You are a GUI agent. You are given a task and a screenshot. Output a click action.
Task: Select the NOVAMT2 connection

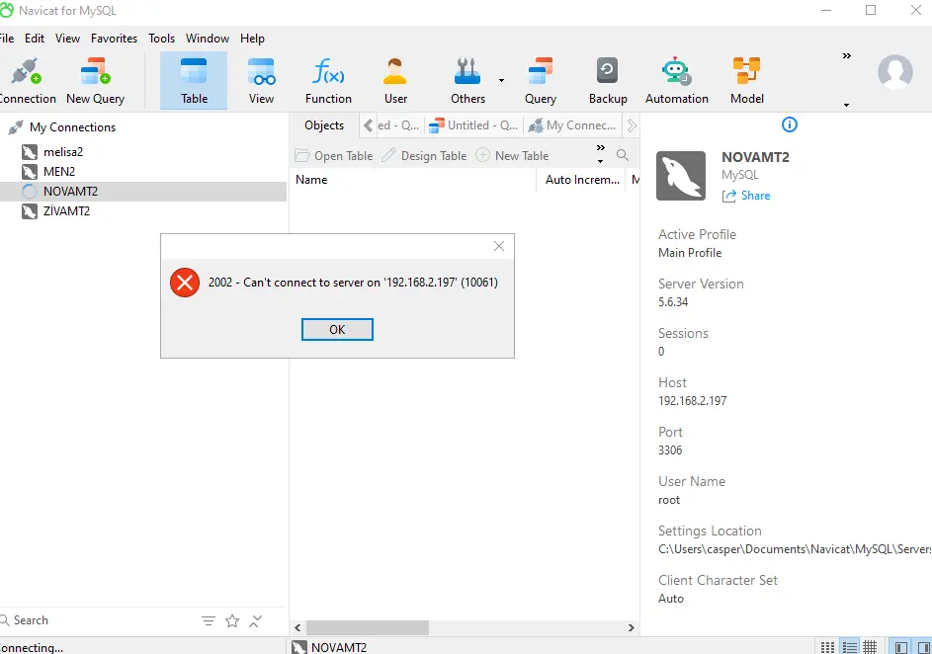tap(143, 192)
